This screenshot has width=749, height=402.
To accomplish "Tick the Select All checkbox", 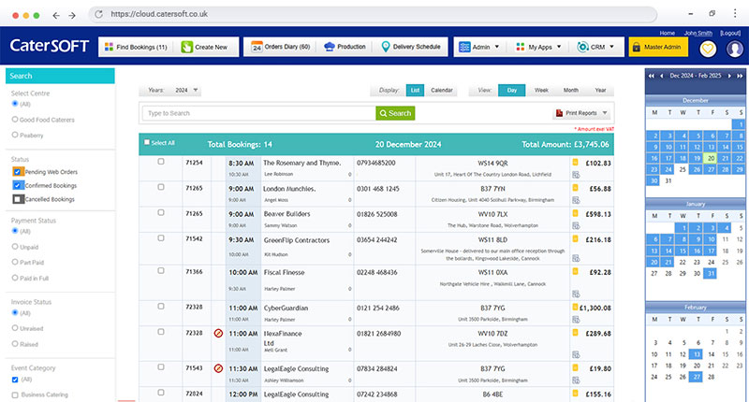I will pos(147,142).
